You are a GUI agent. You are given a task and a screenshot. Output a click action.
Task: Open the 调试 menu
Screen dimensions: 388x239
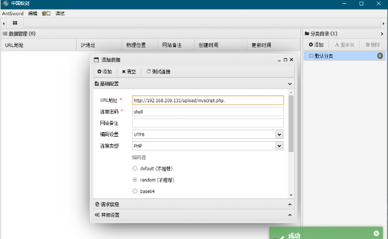(60, 14)
